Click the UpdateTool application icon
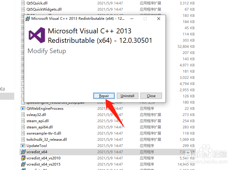Image resolution: width=241 pixels, height=170 pixels. click(23, 146)
